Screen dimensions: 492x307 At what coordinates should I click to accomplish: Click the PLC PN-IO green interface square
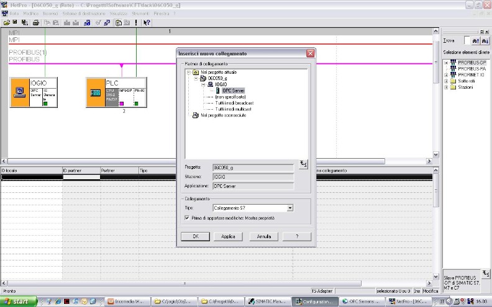[136, 104]
